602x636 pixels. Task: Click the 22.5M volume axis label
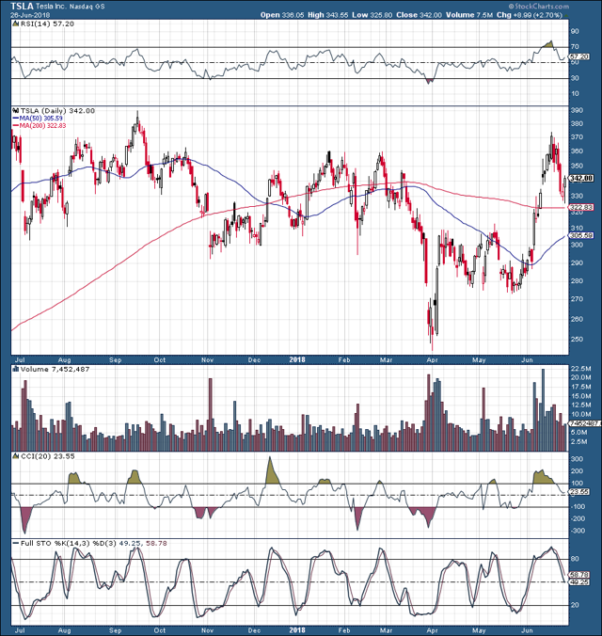tap(580, 369)
